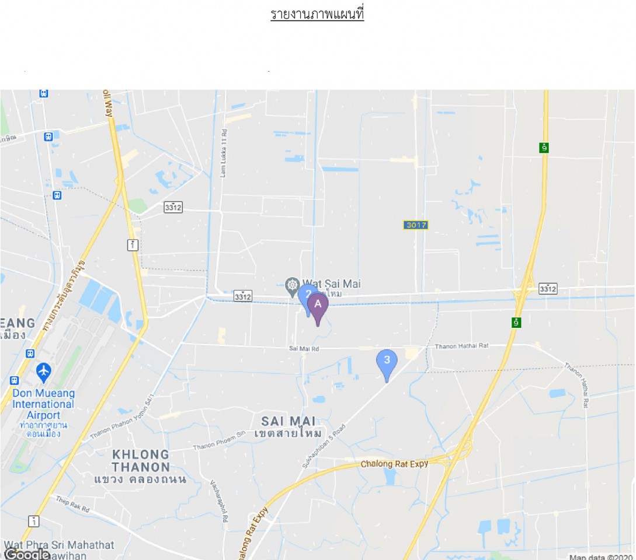Click the Sai Mai Rd road label

pos(304,348)
